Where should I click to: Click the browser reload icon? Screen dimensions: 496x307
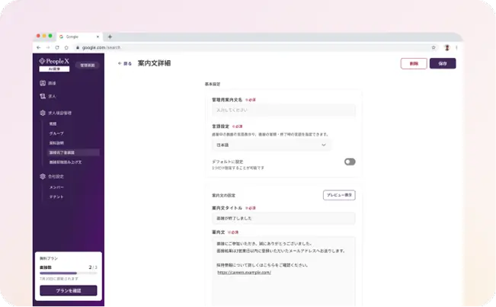click(56, 47)
